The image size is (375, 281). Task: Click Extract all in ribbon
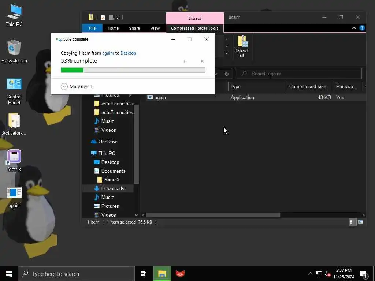242,46
